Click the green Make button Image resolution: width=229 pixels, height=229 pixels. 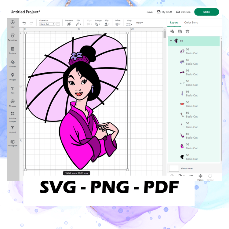[x=206, y=12]
